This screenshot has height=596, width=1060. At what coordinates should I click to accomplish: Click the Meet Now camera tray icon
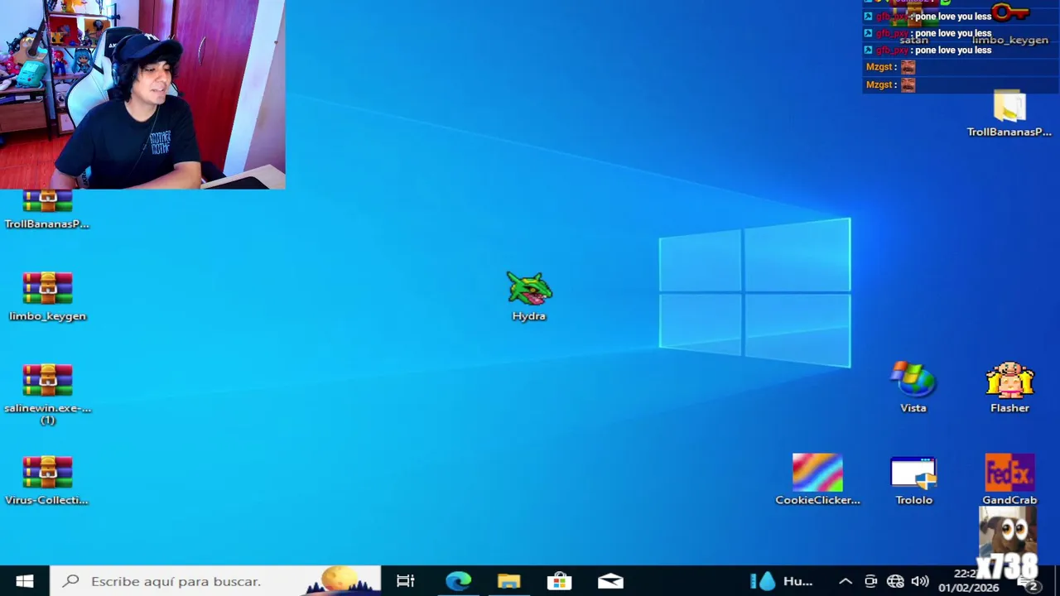click(870, 581)
